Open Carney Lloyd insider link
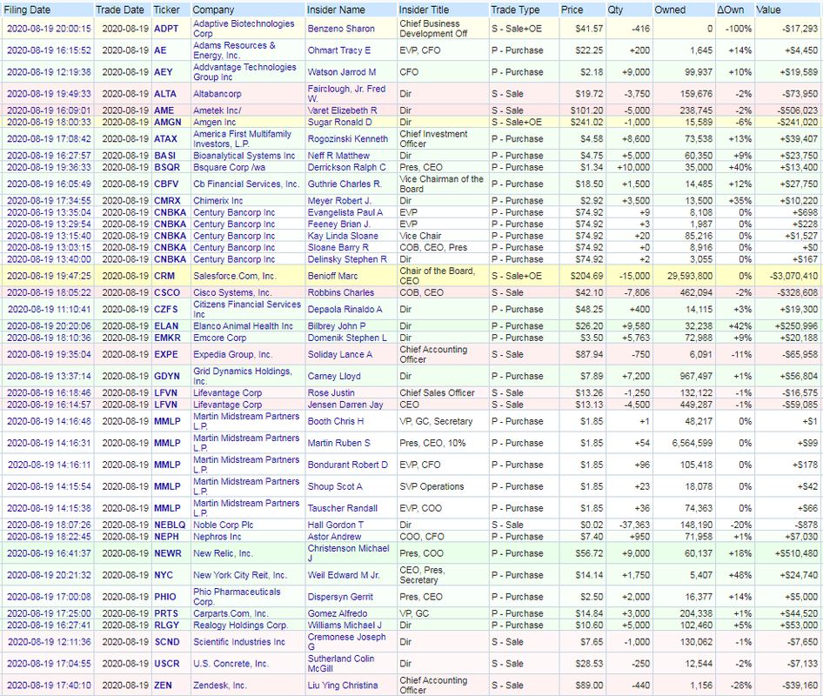Screen dimensions: 823x696 pyautogui.click(x=334, y=376)
